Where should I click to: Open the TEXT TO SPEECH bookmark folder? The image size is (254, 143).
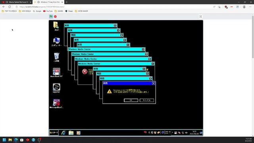9,11
